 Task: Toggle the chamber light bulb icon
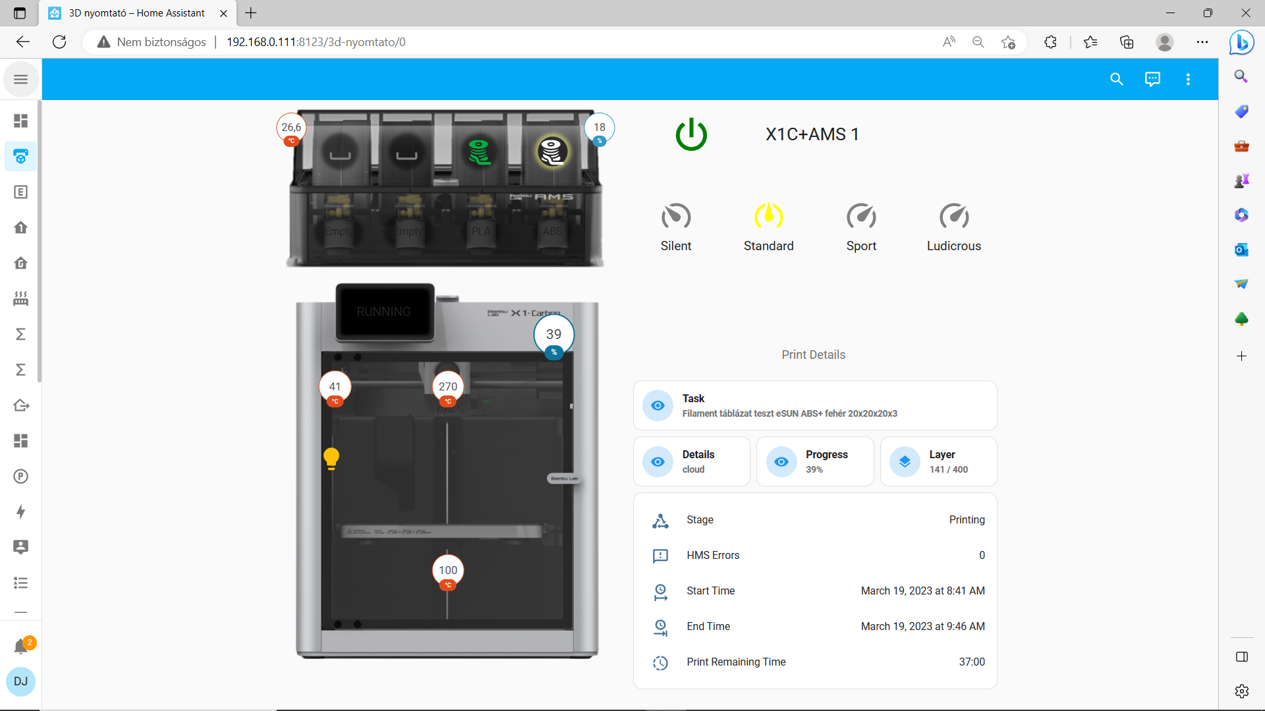pos(331,458)
